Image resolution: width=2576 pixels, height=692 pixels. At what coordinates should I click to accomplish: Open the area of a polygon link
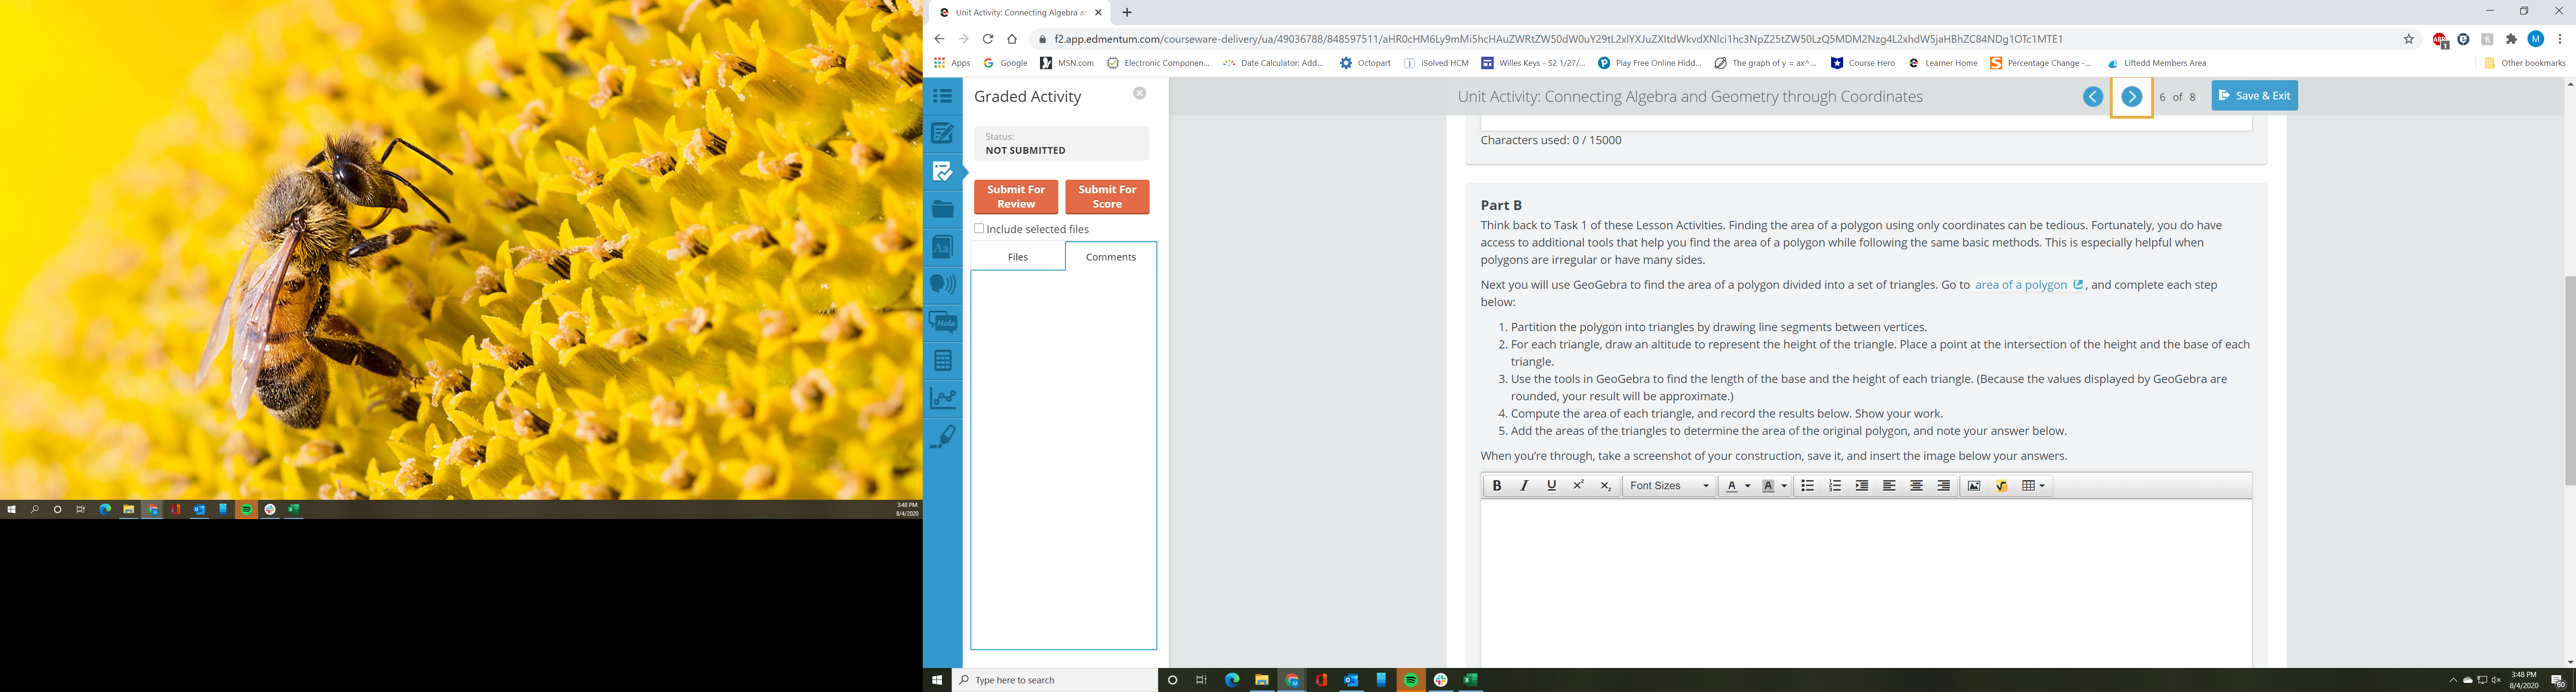click(x=2020, y=285)
